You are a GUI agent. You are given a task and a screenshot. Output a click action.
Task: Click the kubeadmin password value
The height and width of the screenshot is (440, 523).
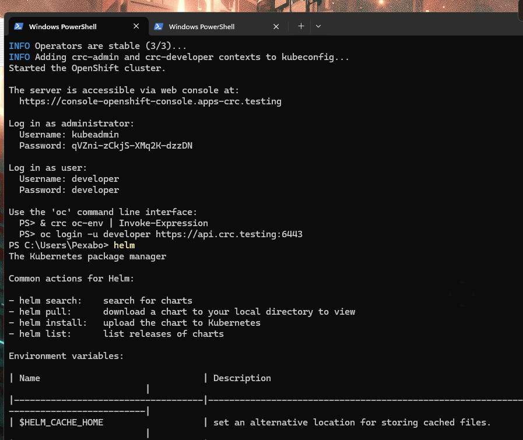pyautogui.click(x=132, y=146)
